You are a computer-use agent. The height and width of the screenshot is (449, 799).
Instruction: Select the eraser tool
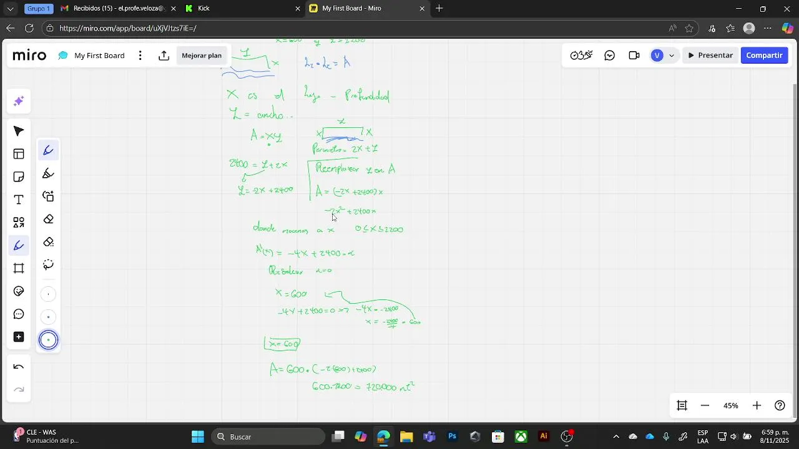[x=48, y=219]
